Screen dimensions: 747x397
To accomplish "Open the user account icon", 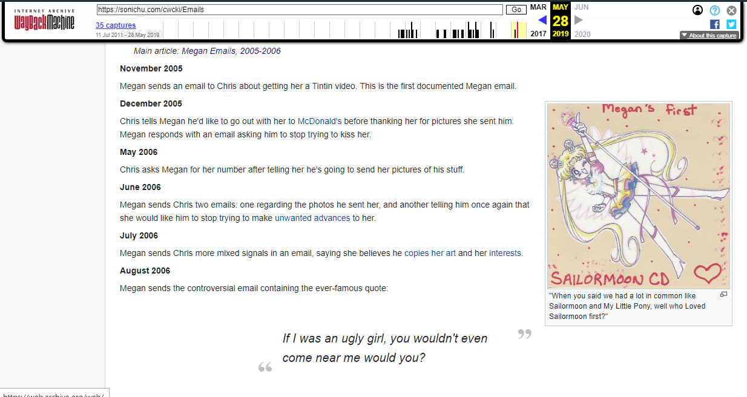I will click(697, 10).
